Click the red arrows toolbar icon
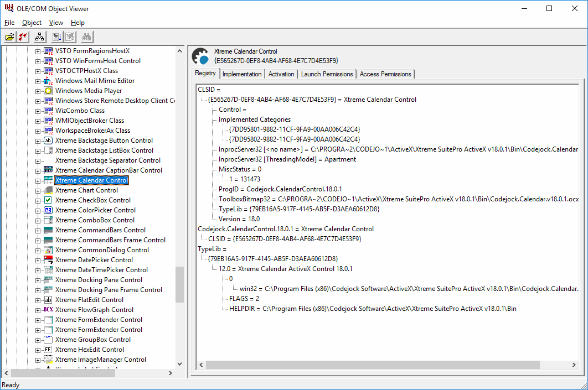This screenshot has height=390, width=588. click(23, 37)
